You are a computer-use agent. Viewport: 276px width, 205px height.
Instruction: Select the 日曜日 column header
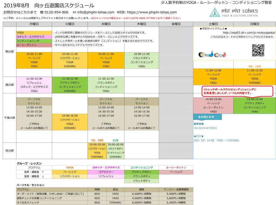click(x=254, y=24)
